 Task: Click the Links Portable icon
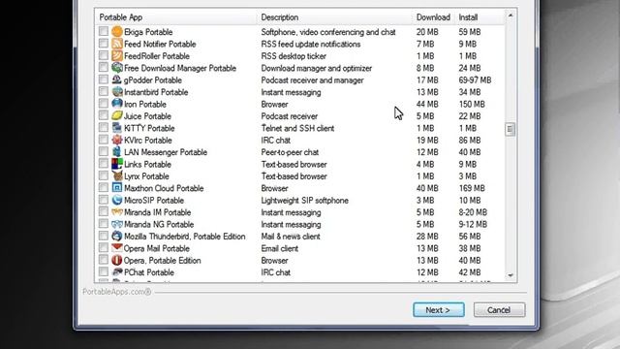click(117, 164)
